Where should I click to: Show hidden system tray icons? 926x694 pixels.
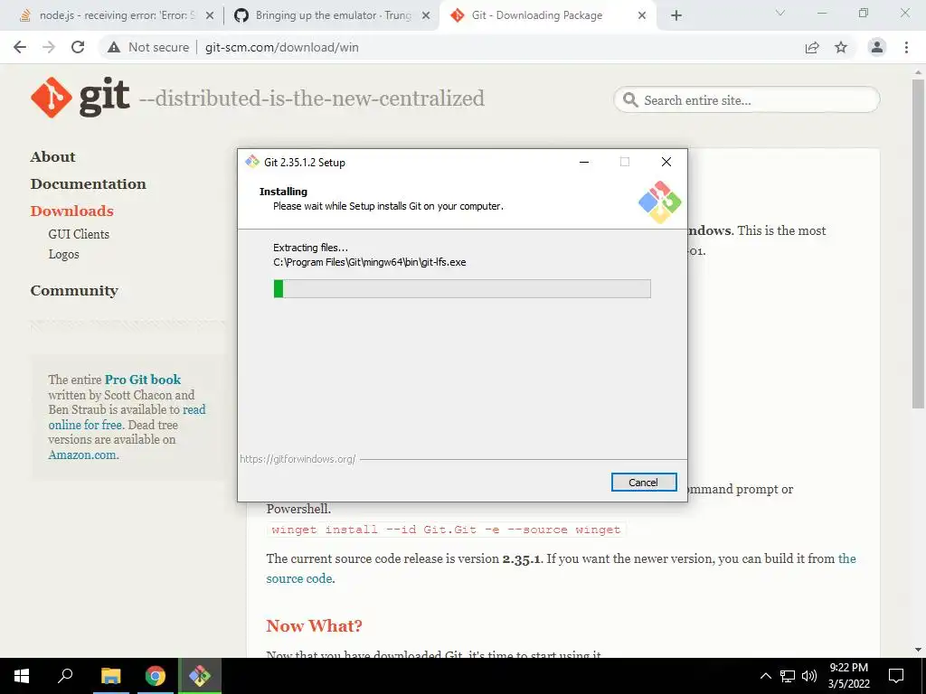click(x=765, y=676)
